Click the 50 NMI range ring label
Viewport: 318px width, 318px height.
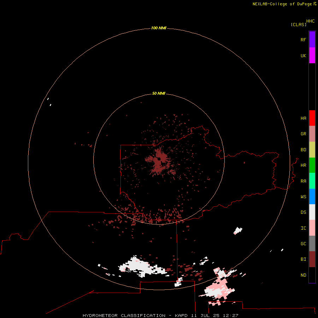[159, 93]
